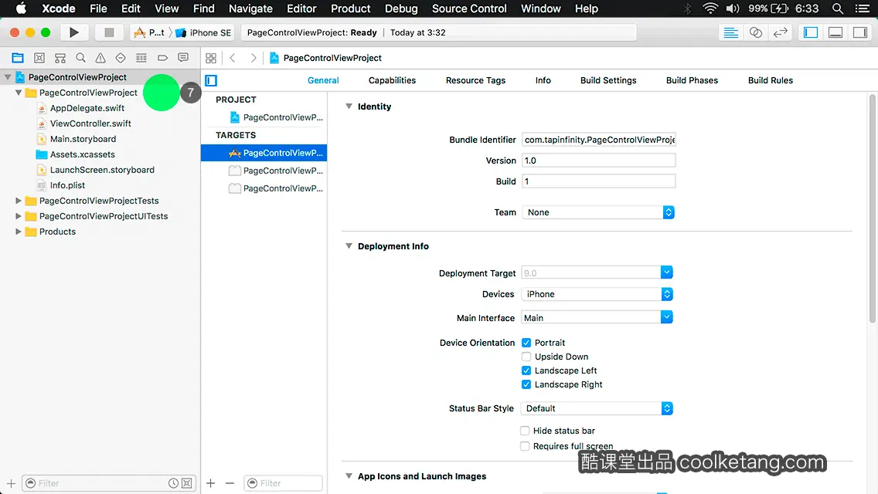Viewport: 878px width, 494px height.
Task: Go forward with the right chevron
Action: coord(253,58)
